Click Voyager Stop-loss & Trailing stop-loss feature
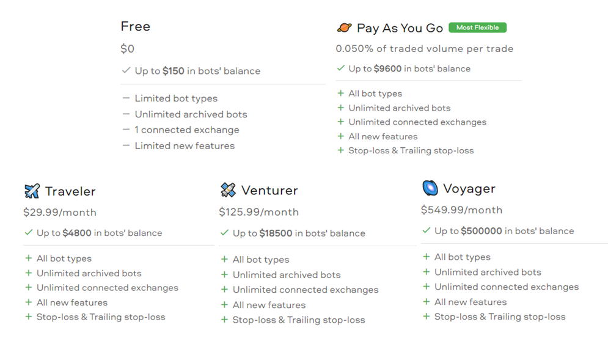This screenshot has width=608, height=341. tap(500, 317)
